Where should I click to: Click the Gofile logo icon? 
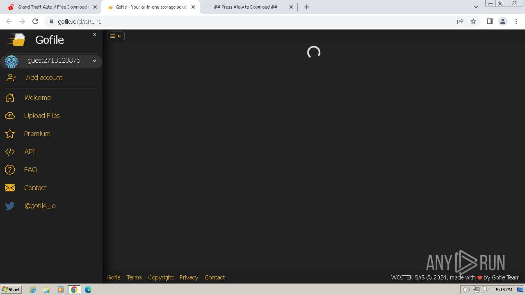point(15,40)
